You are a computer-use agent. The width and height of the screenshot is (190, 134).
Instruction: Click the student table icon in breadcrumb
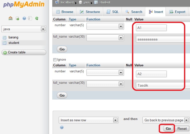click(96, 2)
